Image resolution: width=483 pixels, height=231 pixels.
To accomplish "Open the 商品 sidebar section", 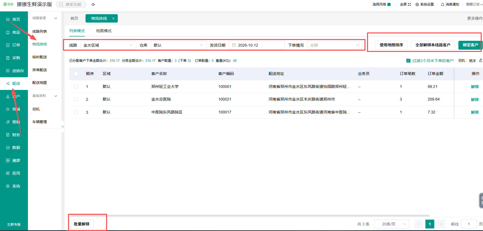I will [14, 32].
